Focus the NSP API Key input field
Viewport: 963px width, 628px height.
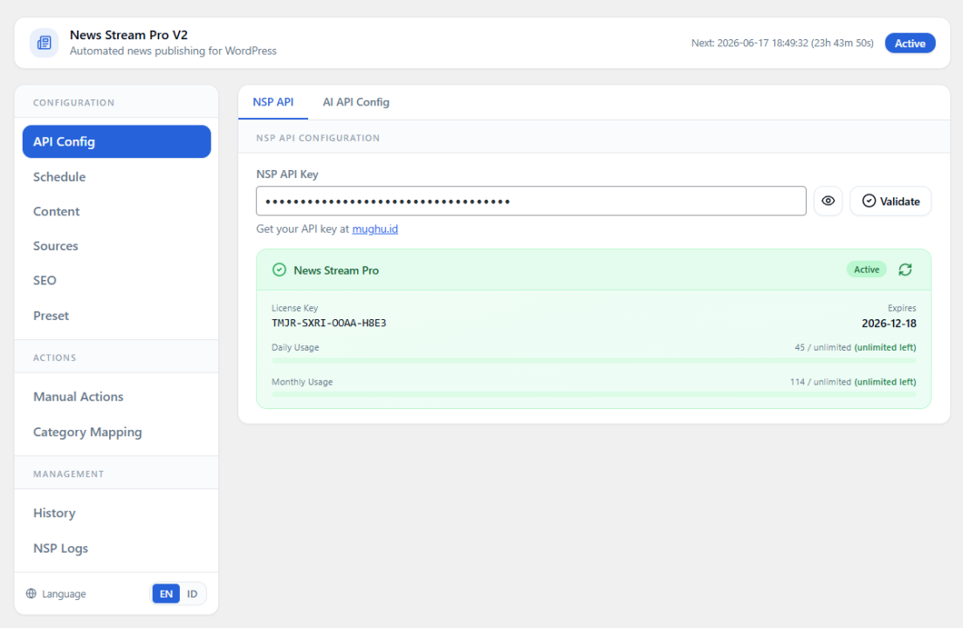[531, 201]
